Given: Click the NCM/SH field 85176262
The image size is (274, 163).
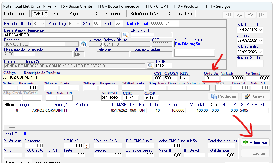Looking at the screenshot, I should [x=111, y=98].
